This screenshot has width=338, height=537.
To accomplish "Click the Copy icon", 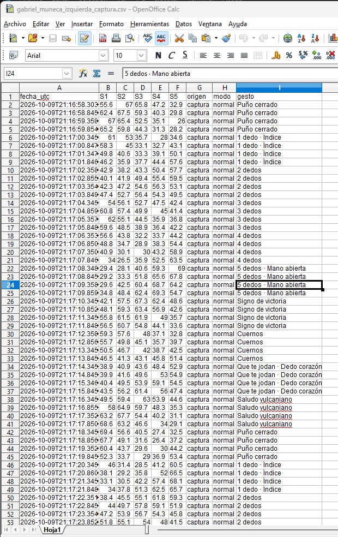I will (x=192, y=38).
